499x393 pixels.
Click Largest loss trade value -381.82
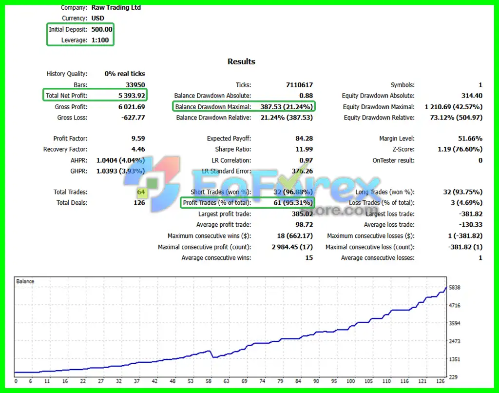pos(471,214)
